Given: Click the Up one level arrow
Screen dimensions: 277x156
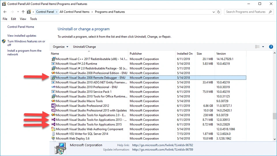Looking at the screenshot, I should [23, 12].
